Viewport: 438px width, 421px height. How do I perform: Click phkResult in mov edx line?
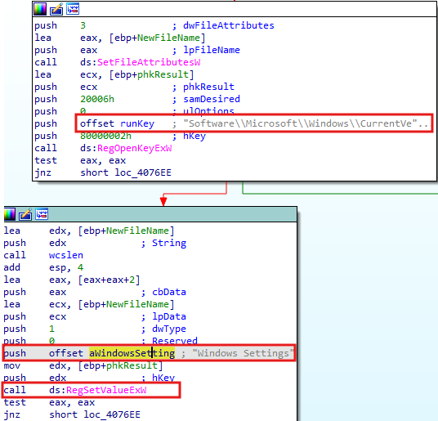pyautogui.click(x=132, y=365)
